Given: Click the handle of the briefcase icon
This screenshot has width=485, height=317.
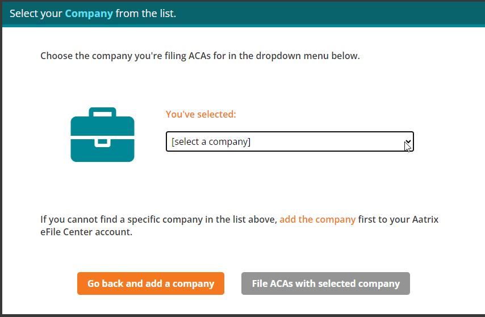Looking at the screenshot, I should click(102, 111).
